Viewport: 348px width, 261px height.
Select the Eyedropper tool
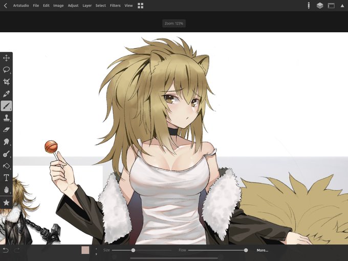pos(6,94)
